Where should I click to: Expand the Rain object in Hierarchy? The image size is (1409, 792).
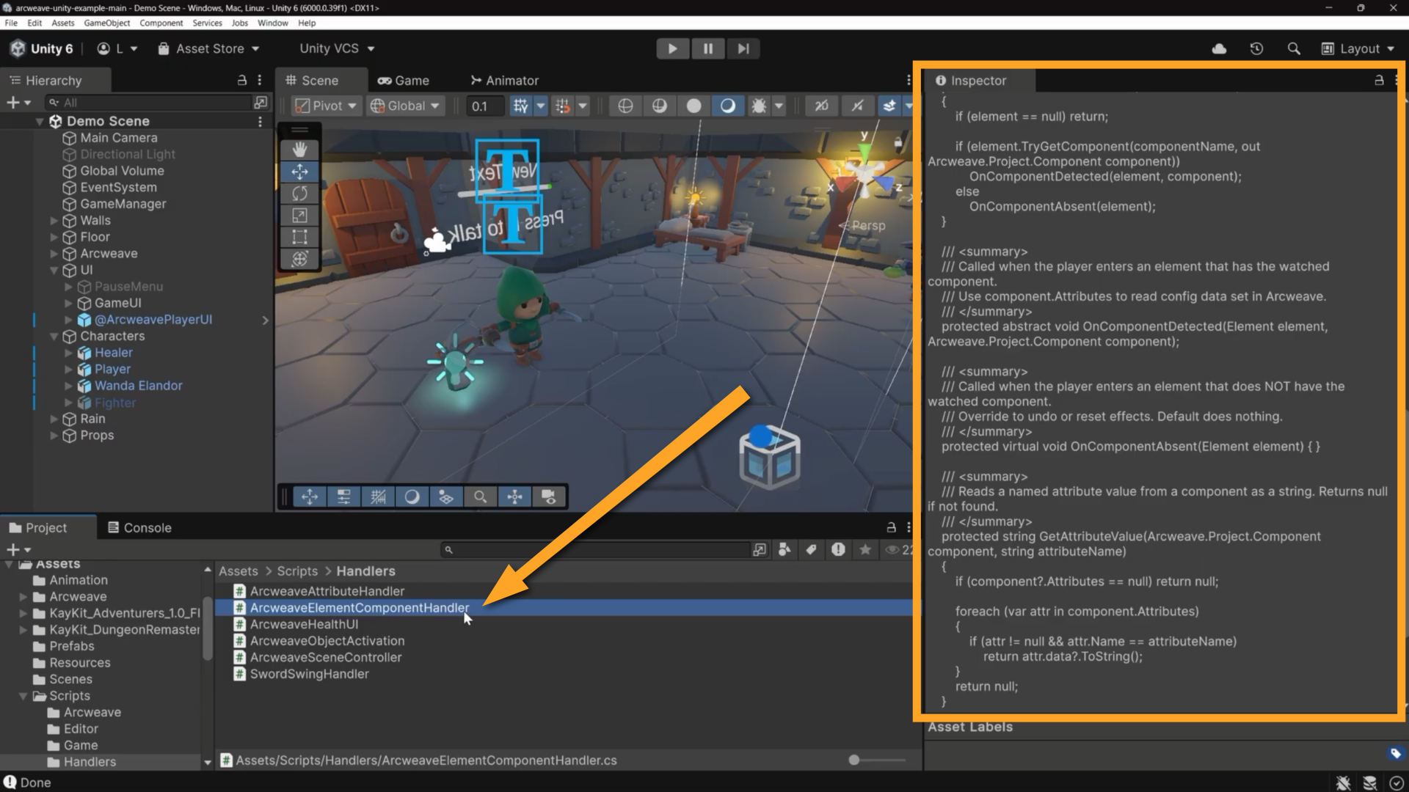tap(54, 419)
